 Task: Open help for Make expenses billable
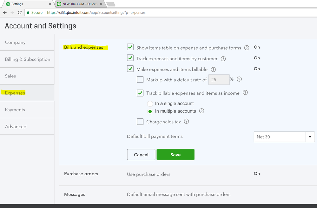213,70
